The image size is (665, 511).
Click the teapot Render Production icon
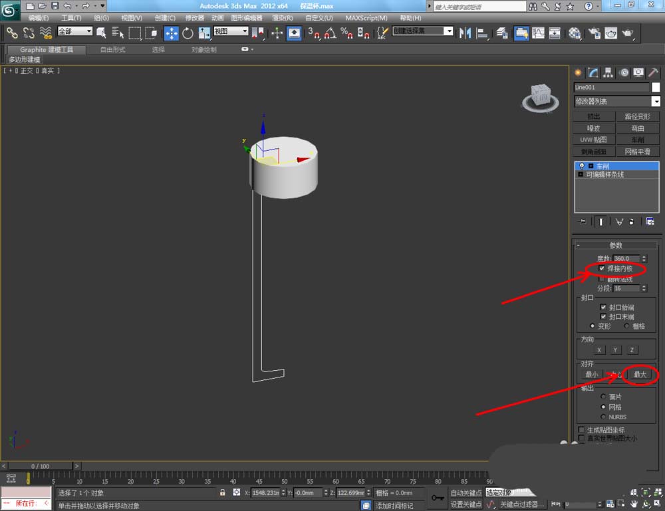[628, 33]
